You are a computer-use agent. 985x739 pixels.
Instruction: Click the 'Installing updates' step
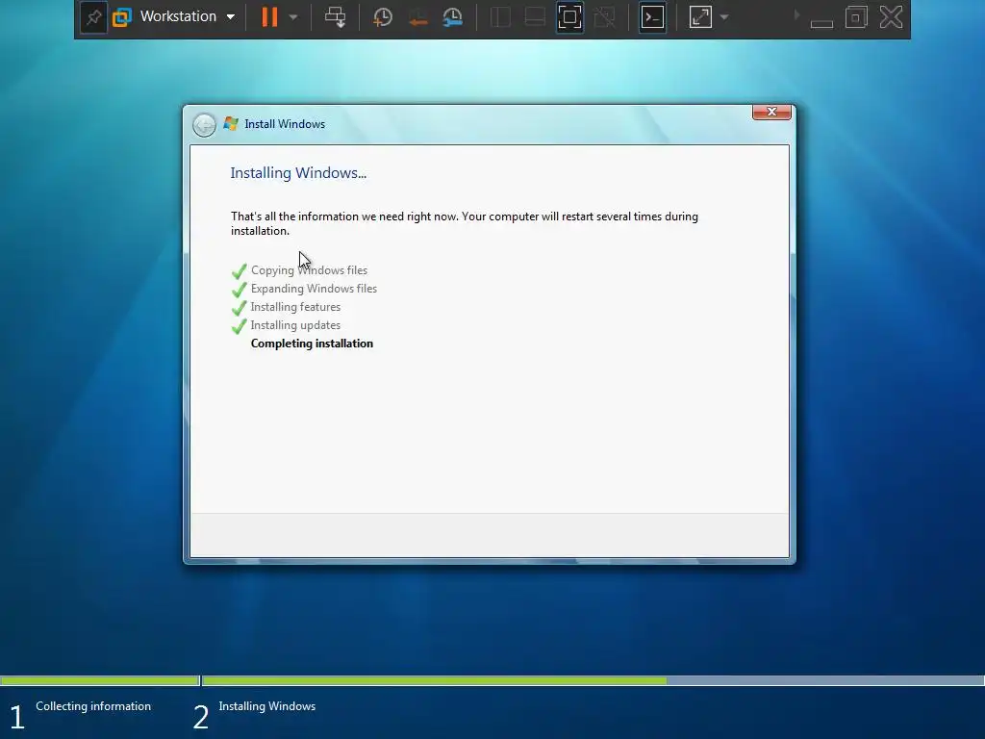(295, 325)
